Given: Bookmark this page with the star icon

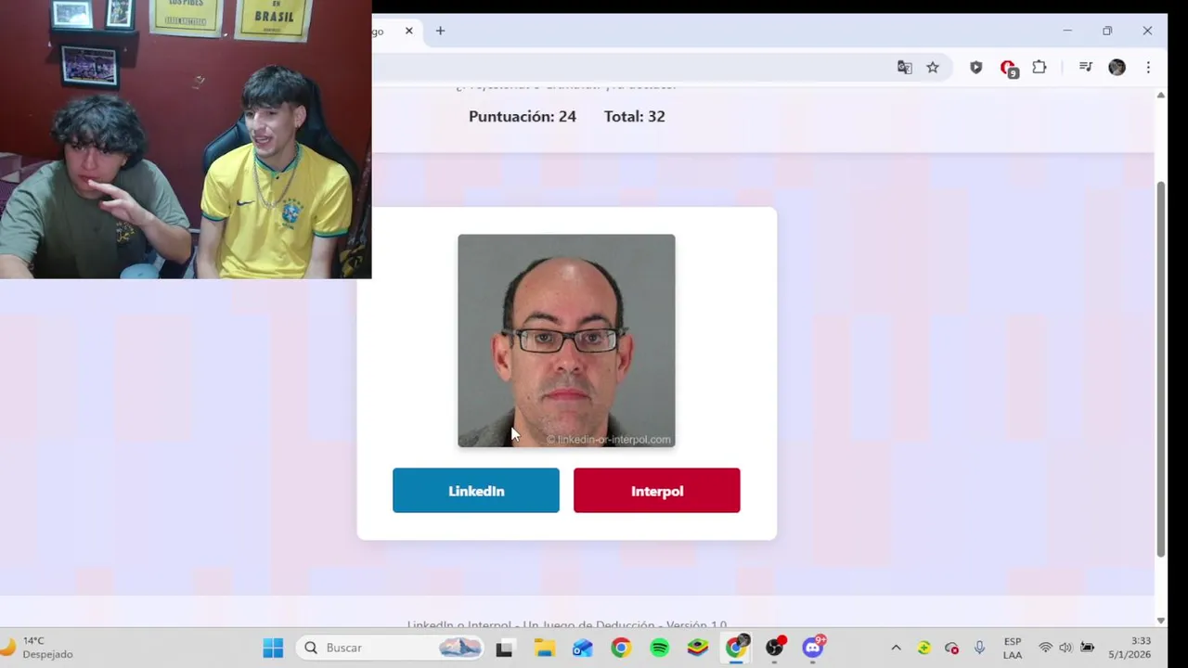Looking at the screenshot, I should [x=933, y=67].
